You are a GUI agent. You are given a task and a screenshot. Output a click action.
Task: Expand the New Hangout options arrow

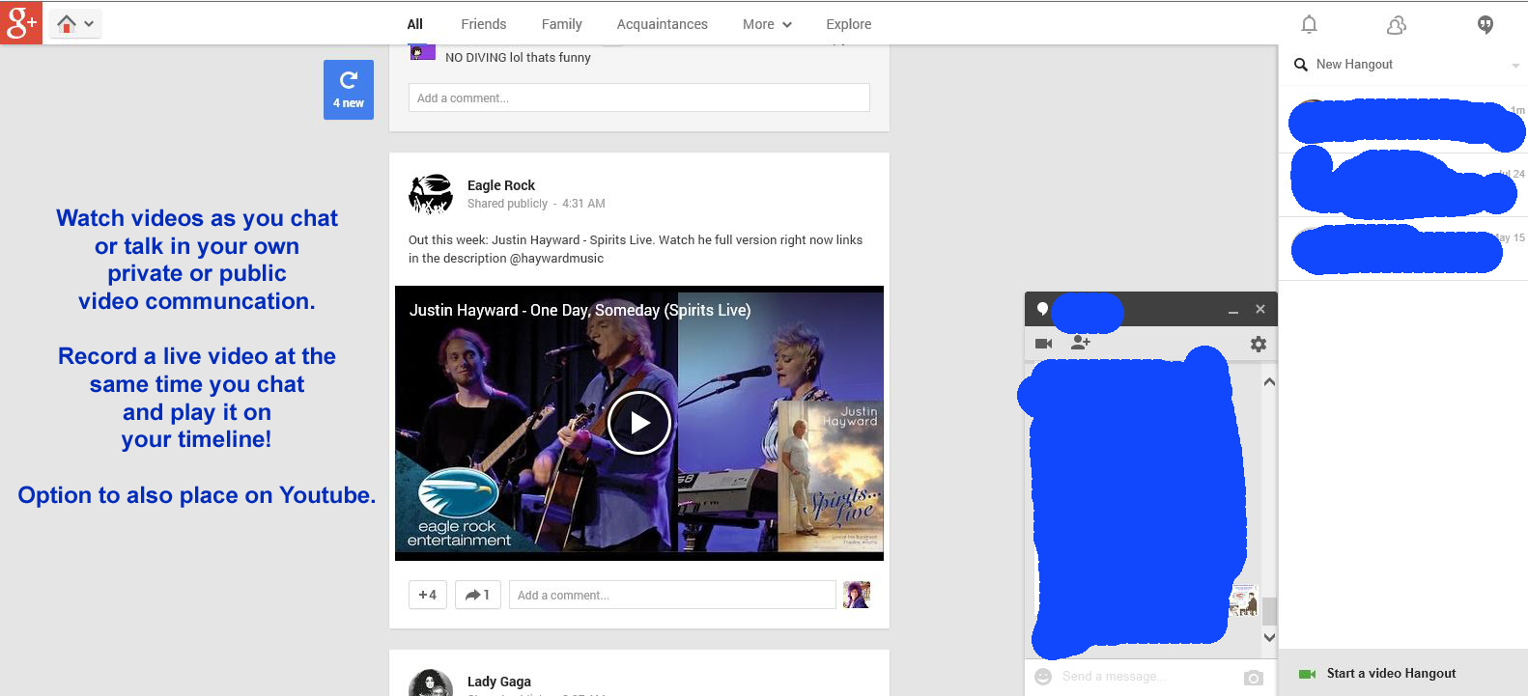coord(1514,65)
